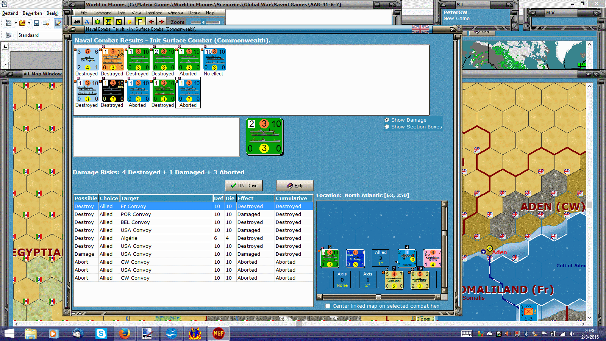
Task: Open the View menu
Action: 136,13
